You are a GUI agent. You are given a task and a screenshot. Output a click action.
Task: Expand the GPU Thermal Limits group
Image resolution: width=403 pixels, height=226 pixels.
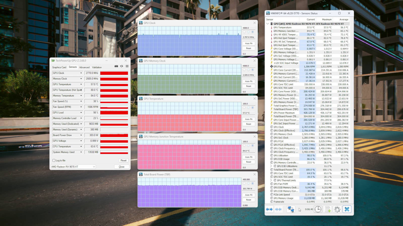point(271,180)
